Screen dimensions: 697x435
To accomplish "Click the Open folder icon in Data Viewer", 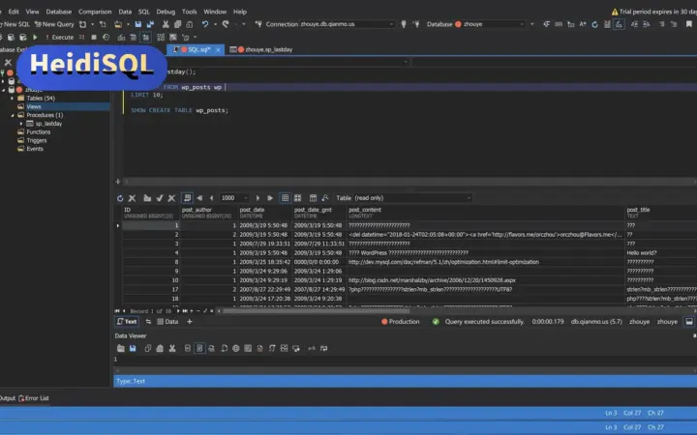I will click(120, 348).
